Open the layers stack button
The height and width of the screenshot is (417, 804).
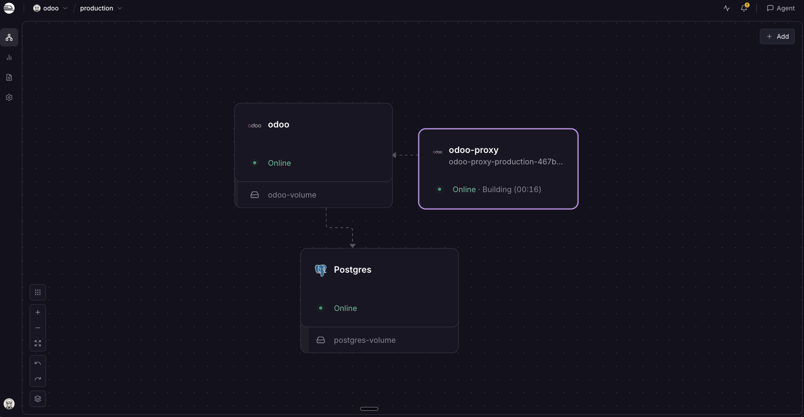click(x=38, y=399)
